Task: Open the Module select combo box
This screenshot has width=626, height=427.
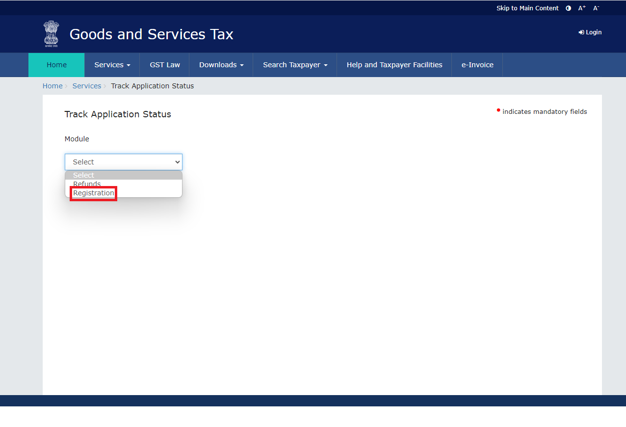Action: 123,161
